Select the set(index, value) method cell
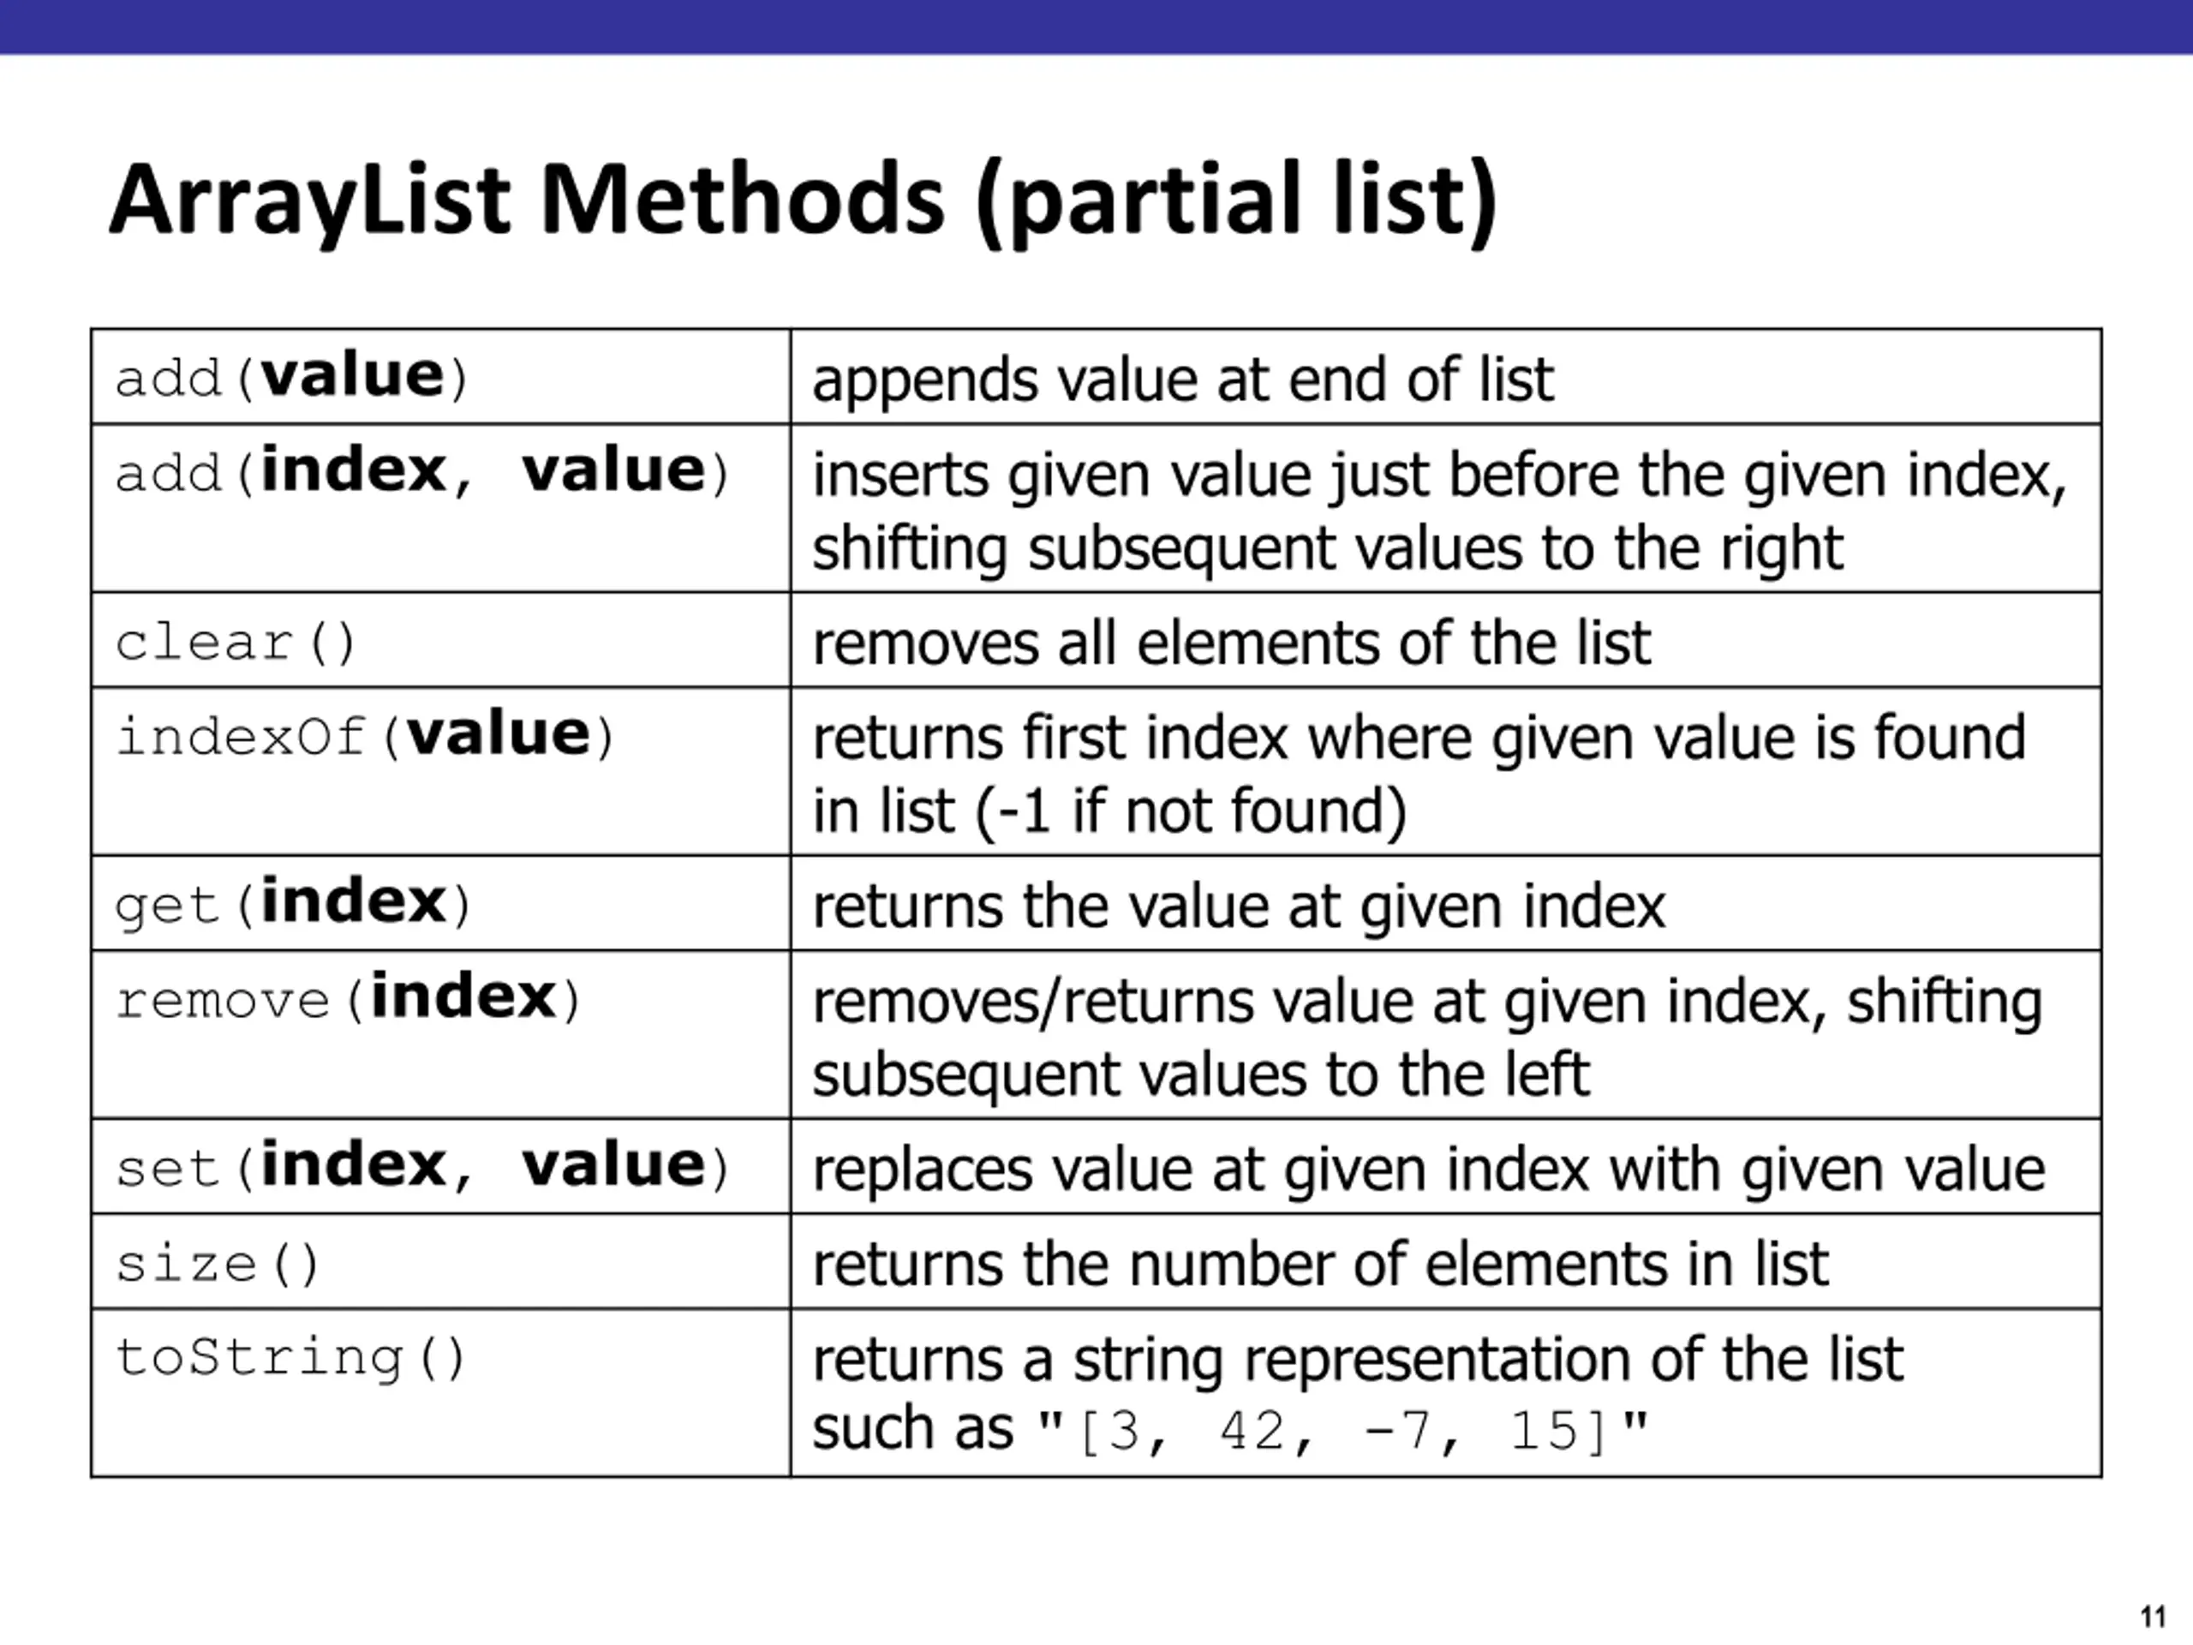This screenshot has height=1645, width=2193. (422, 1166)
